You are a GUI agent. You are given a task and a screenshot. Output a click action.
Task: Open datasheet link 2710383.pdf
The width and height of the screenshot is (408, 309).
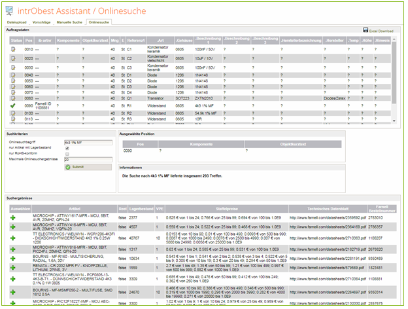click(328, 238)
